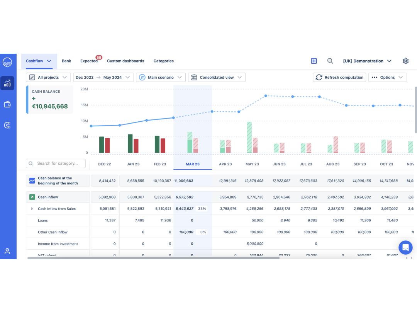This screenshot has height=313, width=417.
Task: Click the 33% badge in Sales row
Action: click(x=202, y=209)
